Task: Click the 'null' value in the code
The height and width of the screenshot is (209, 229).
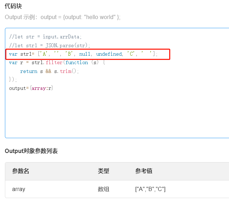Action: (x=85, y=54)
